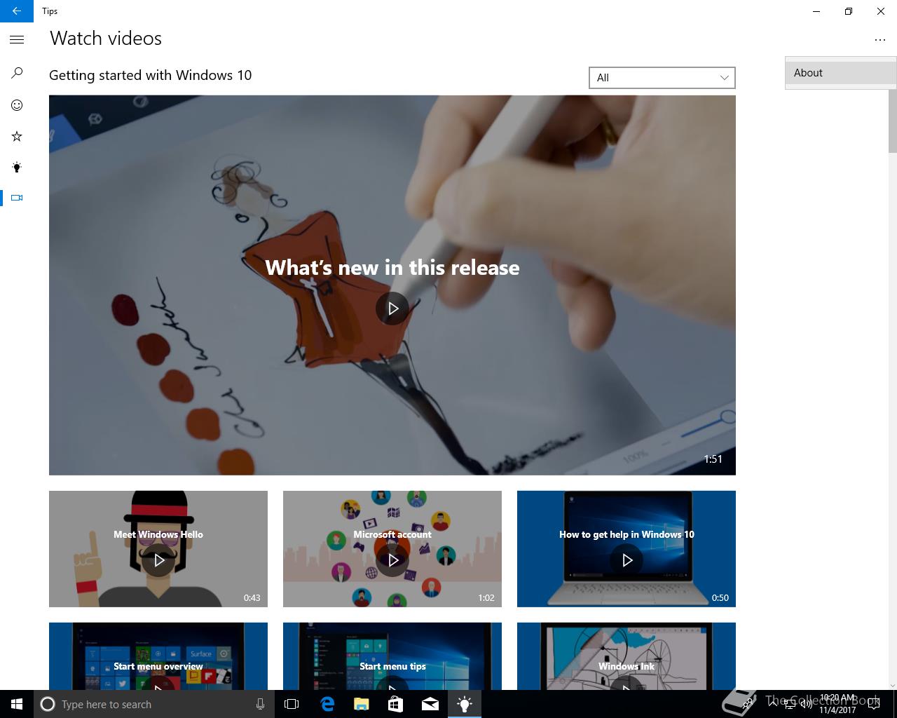Go back with the back arrow
Image resolution: width=897 pixels, height=718 pixels.
[x=17, y=11]
